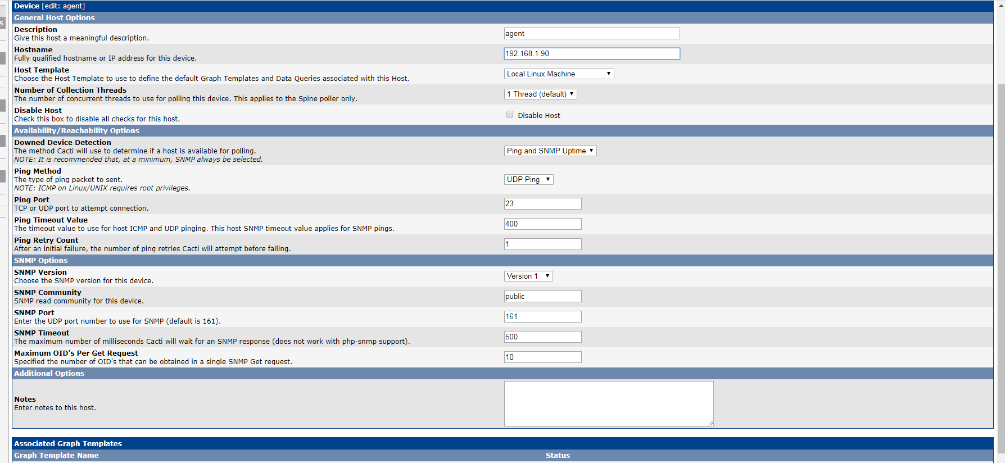The width and height of the screenshot is (1005, 463).
Task: Click the Status column header
Action: pos(558,456)
